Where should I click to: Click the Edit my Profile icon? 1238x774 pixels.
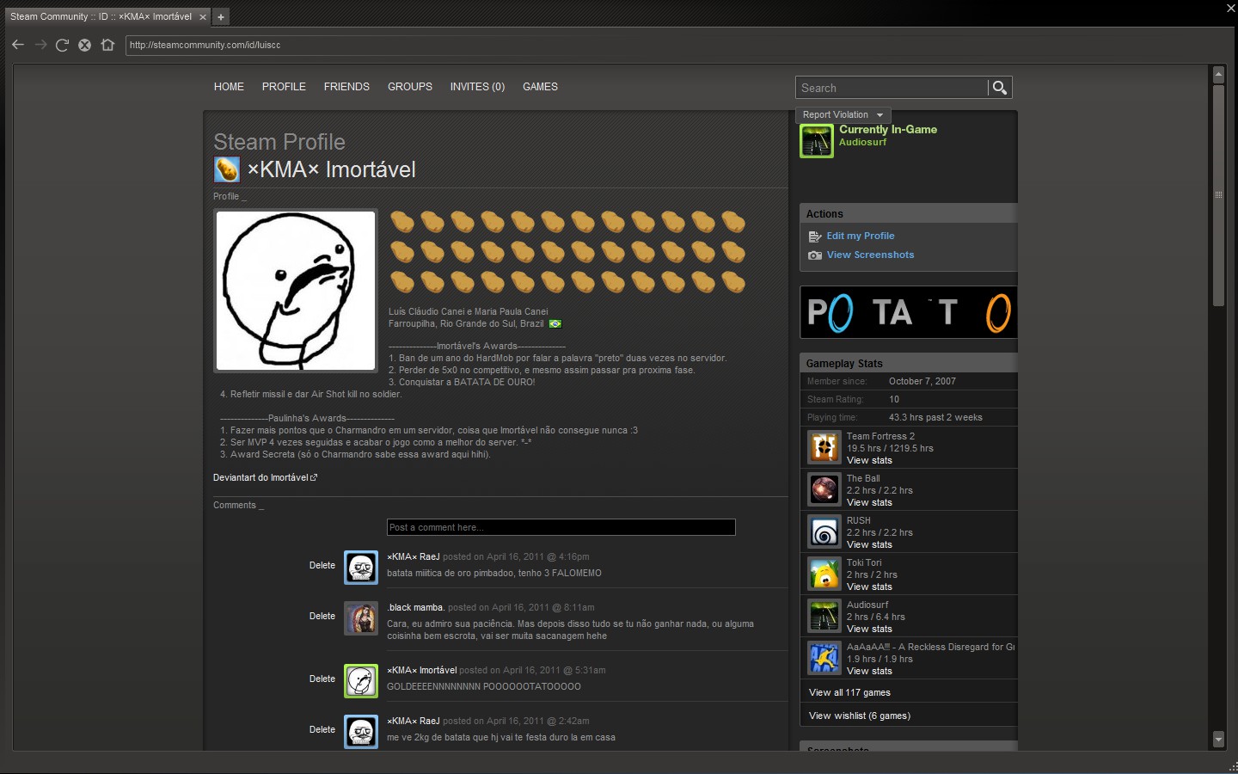tap(815, 236)
